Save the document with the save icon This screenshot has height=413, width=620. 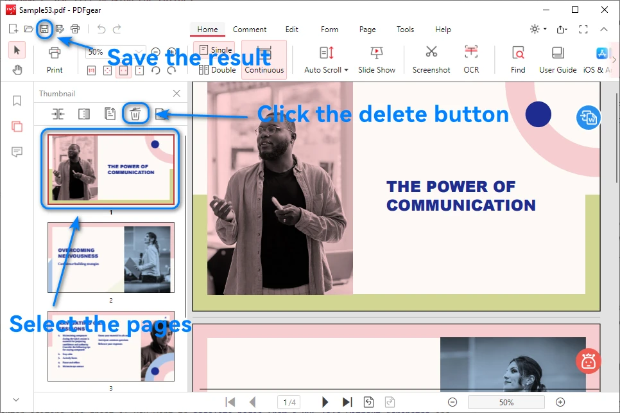point(44,29)
